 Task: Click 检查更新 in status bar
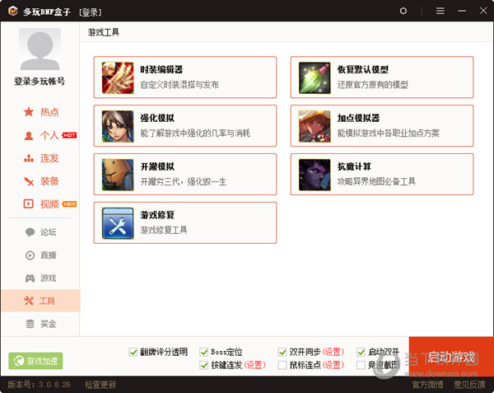pyautogui.click(x=100, y=385)
